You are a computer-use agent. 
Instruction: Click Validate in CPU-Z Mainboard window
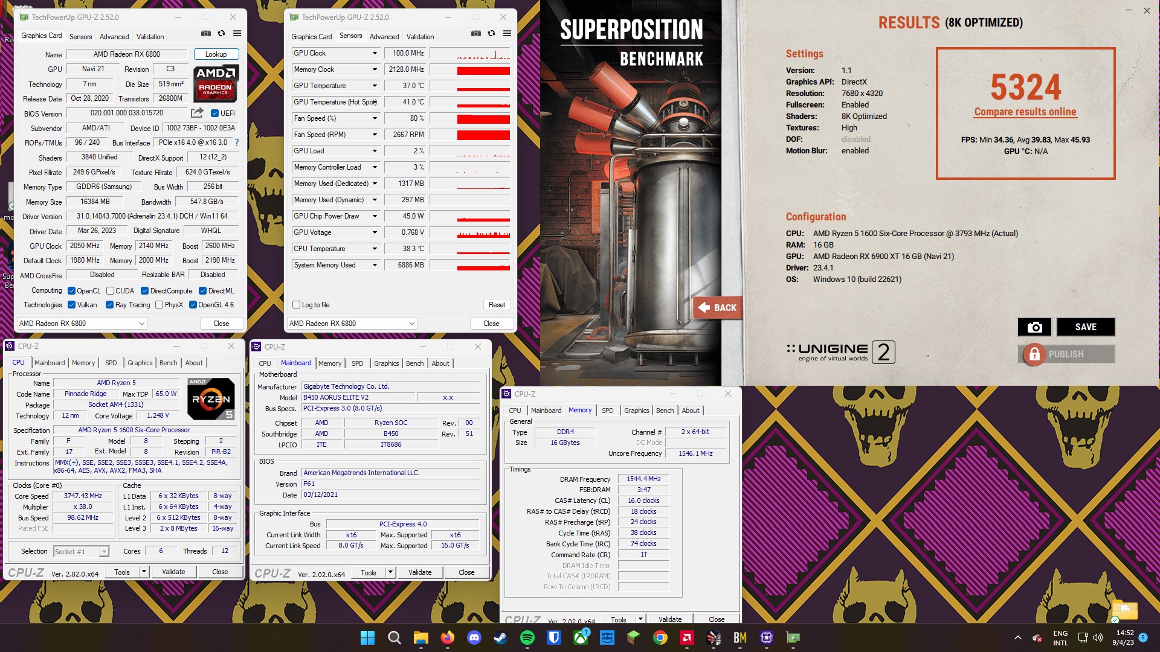click(x=420, y=572)
